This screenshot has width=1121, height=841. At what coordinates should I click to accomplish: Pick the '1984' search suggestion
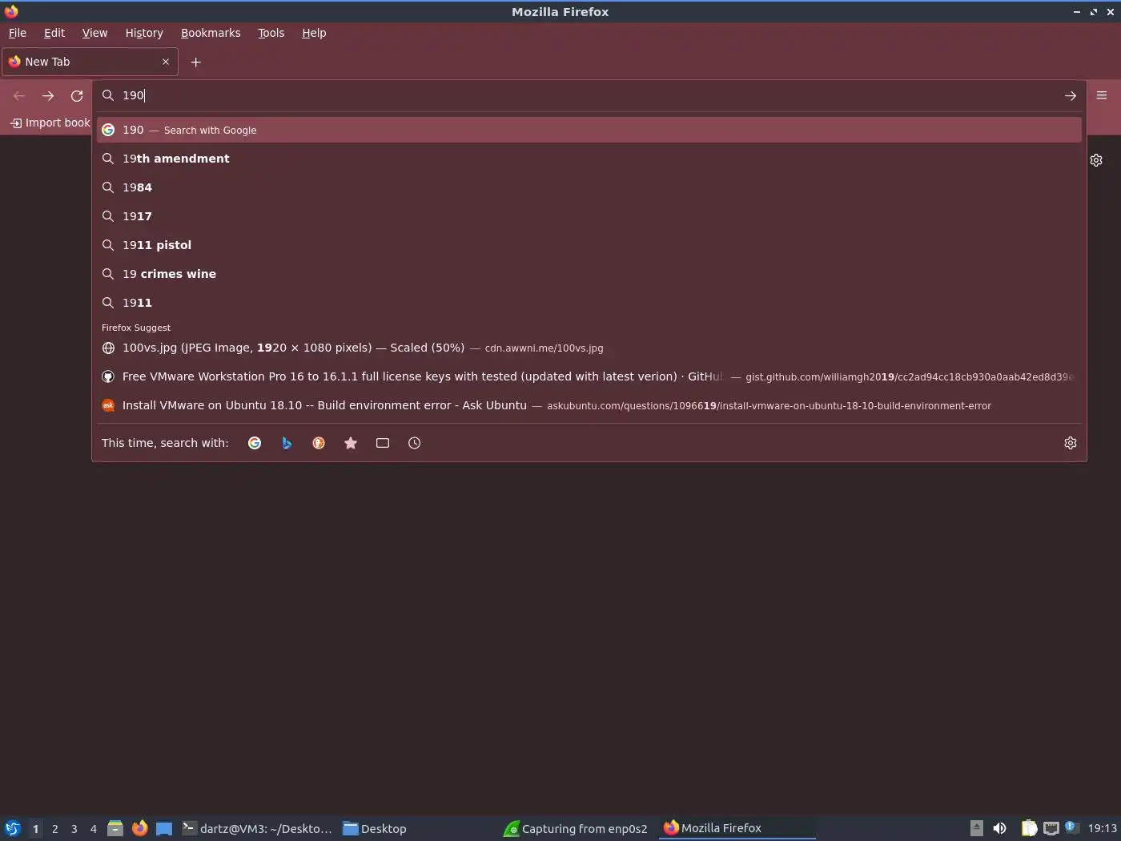coord(589,187)
